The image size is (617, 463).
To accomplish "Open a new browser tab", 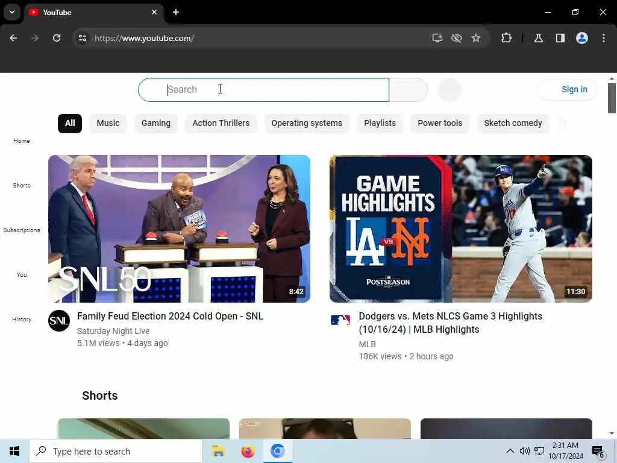I will 176,12.
